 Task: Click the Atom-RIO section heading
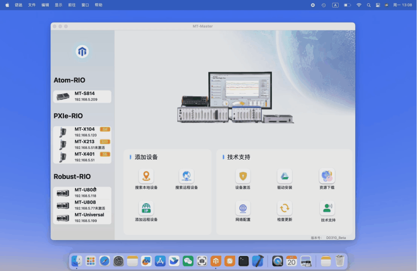tap(69, 80)
